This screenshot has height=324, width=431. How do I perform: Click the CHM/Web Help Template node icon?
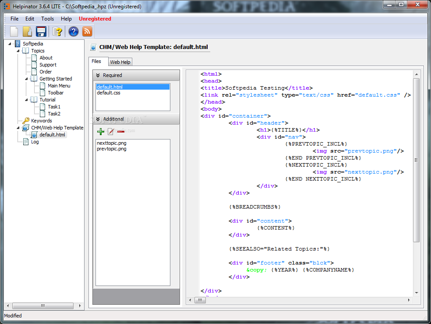[x=26, y=128]
